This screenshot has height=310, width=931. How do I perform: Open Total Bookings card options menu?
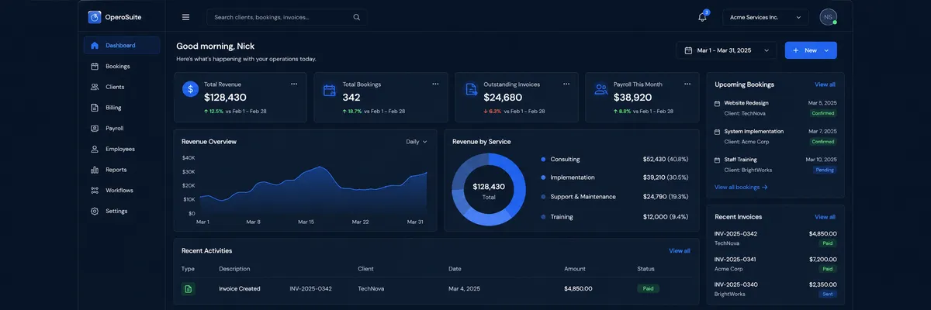(435, 84)
